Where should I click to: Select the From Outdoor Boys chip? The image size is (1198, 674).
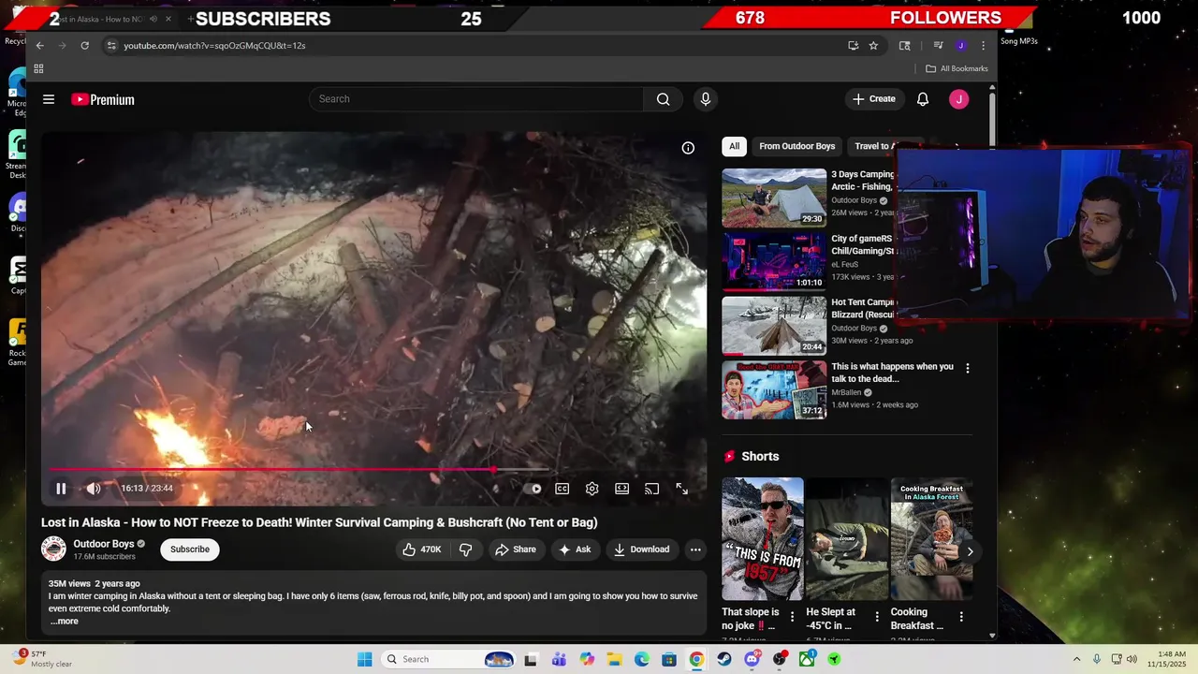pos(797,146)
